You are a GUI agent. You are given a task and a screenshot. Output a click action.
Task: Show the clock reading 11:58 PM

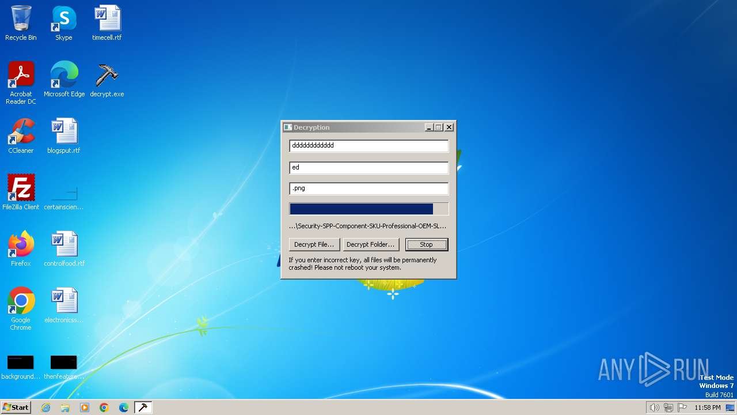click(707, 408)
